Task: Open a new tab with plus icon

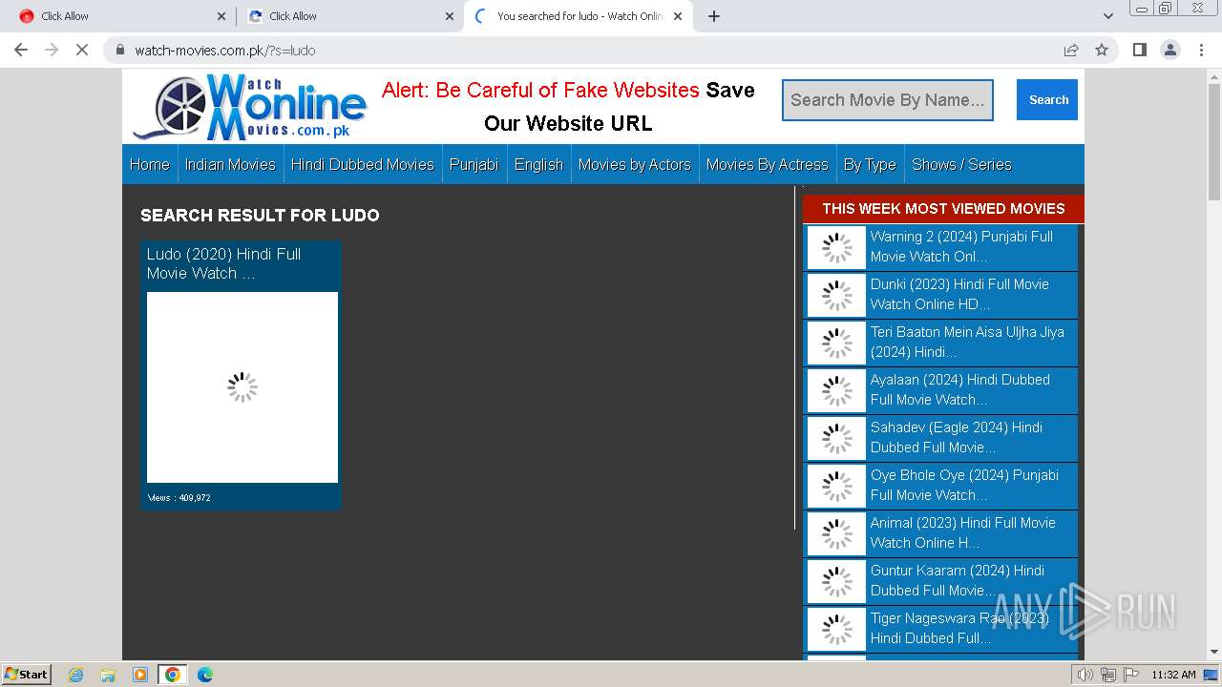Action: [x=714, y=16]
